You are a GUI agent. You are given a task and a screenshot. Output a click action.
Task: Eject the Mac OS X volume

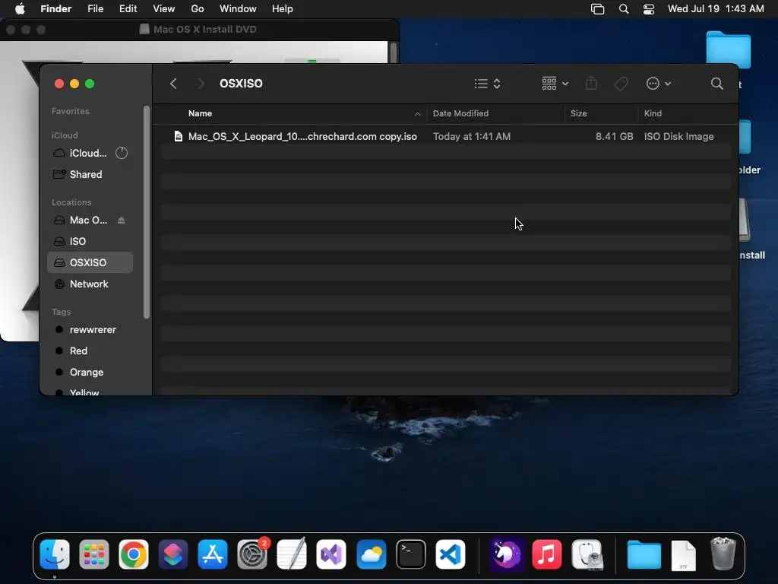[x=121, y=220]
